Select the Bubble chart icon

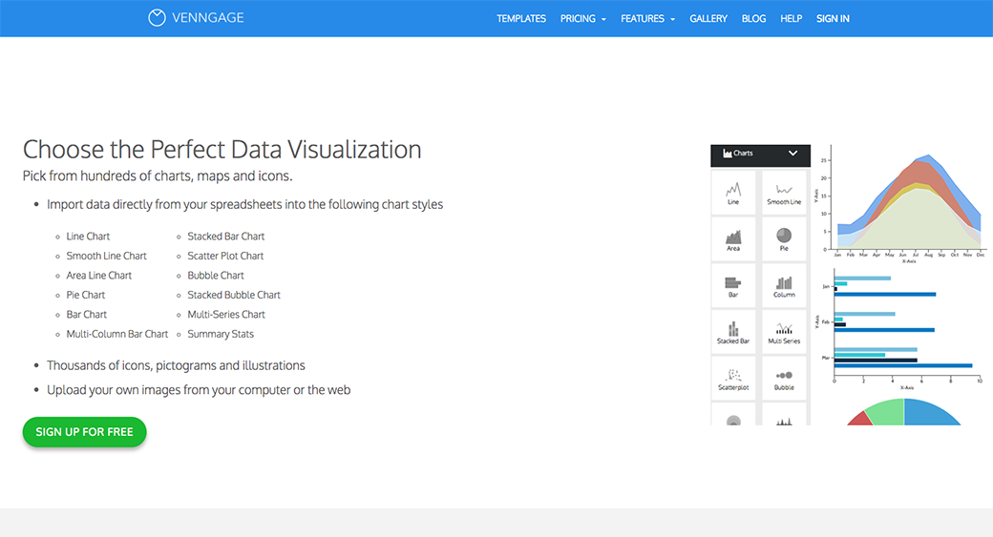pos(784,377)
